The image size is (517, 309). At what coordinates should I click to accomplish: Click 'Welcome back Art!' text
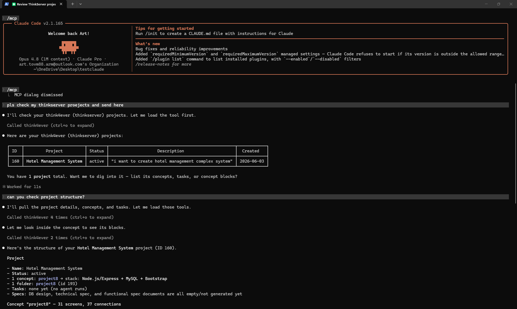point(69,34)
